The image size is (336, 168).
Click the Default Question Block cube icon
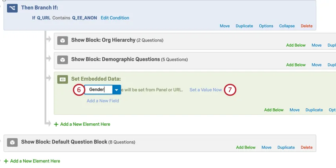(12, 142)
